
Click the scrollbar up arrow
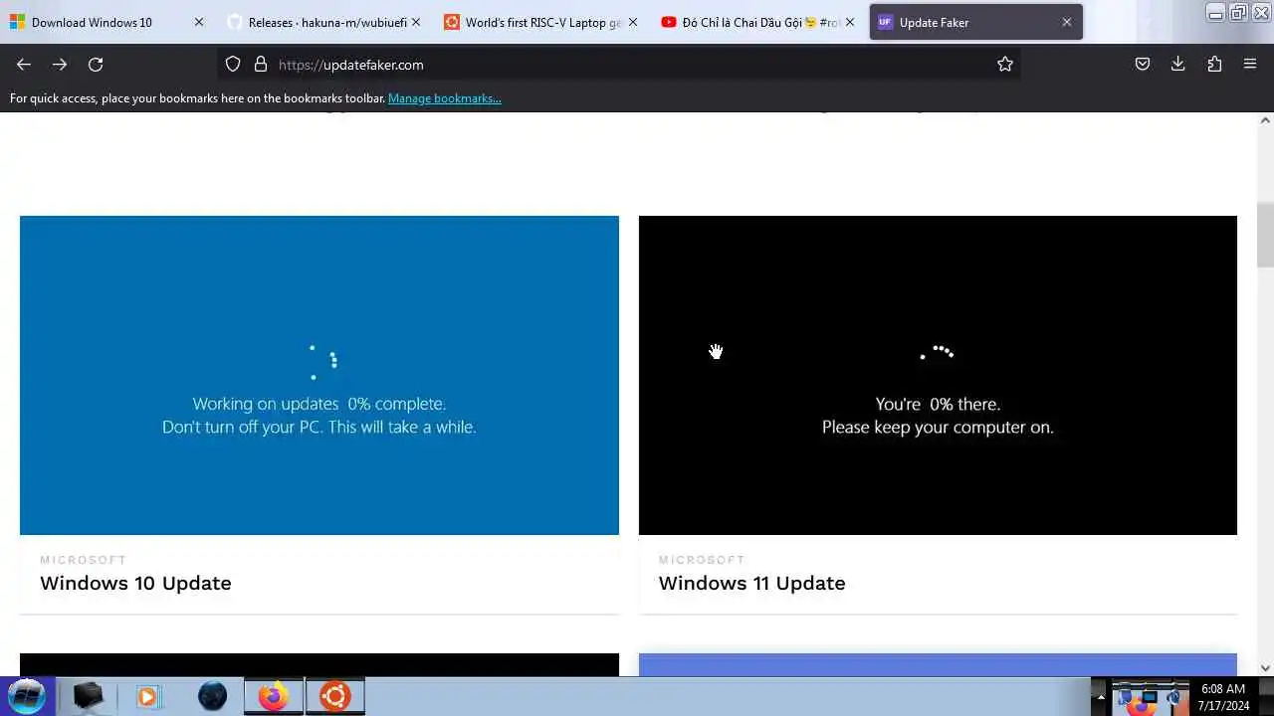point(1265,120)
